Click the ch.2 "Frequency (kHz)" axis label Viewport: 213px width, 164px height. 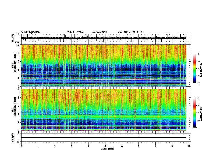point(15,107)
